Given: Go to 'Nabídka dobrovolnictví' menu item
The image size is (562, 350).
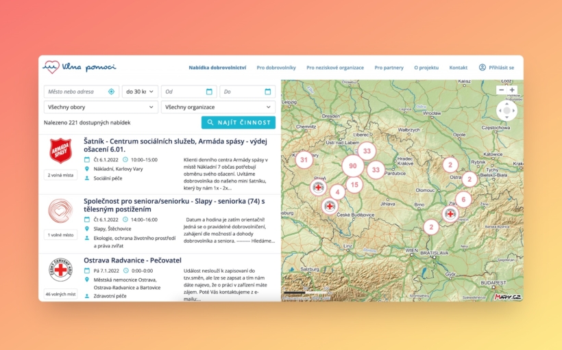Looking at the screenshot, I should (x=217, y=68).
